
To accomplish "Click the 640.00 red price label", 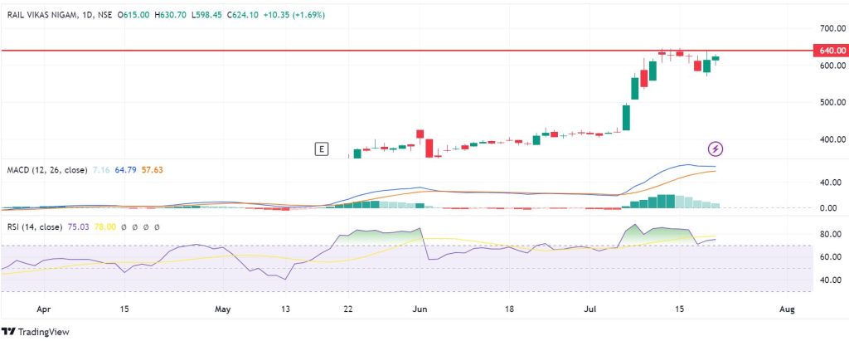I will pyautogui.click(x=831, y=51).
